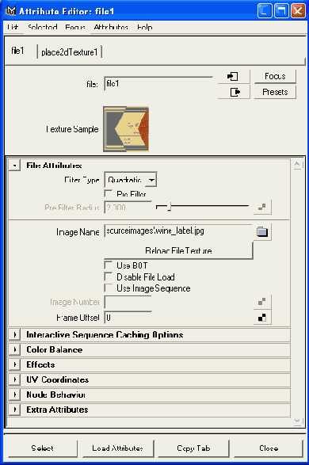Enable the Pre Filter checkbox
The height and width of the screenshot is (465, 309).
point(109,193)
